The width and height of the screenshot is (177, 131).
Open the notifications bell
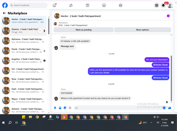click(x=163, y=5)
